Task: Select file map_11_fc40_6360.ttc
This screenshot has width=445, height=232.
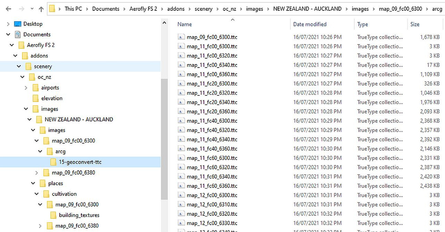Action: 212,149
